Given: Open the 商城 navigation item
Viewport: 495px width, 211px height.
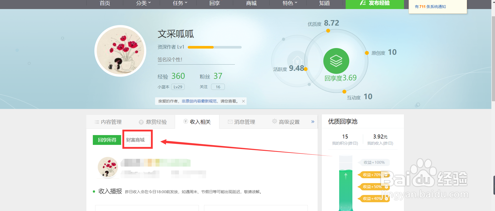Looking at the screenshot, I should pyautogui.click(x=251, y=3).
